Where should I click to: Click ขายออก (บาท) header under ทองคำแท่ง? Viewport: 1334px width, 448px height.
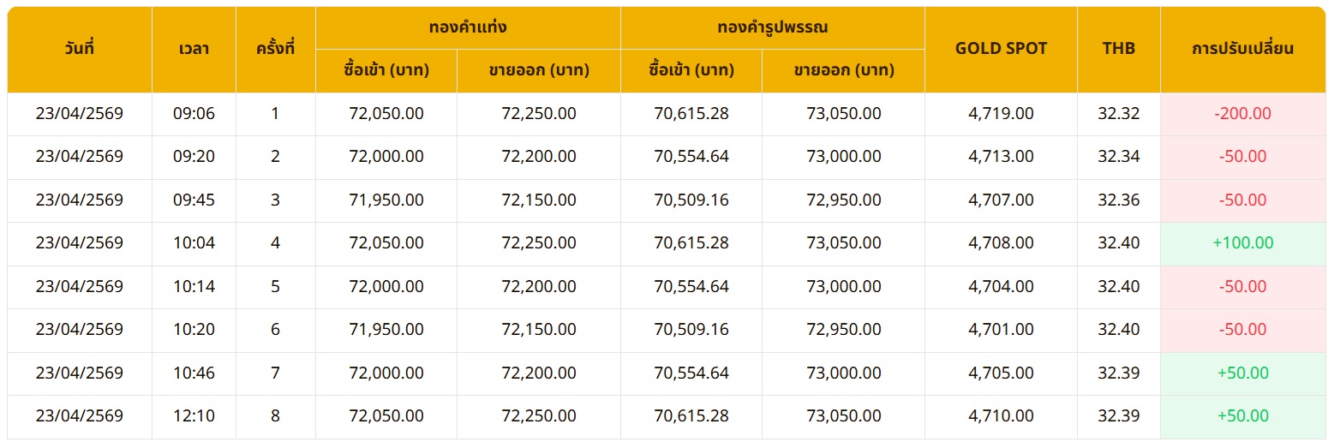[x=538, y=71]
